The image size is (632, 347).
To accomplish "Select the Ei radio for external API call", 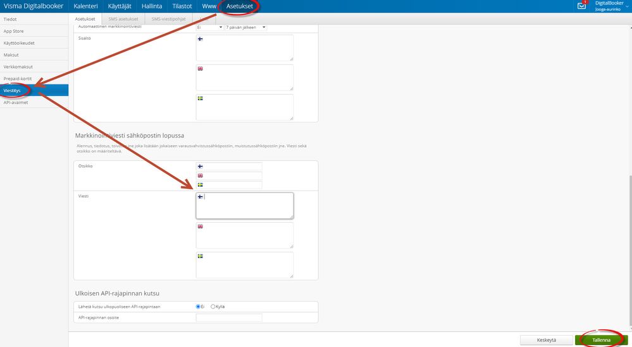I will [x=198, y=307].
